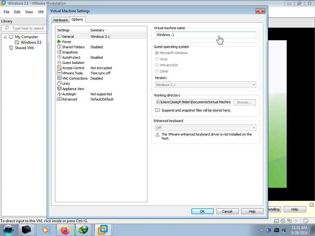Open the VM menu
Viewport: 315px width, 236px height.
coord(41,12)
